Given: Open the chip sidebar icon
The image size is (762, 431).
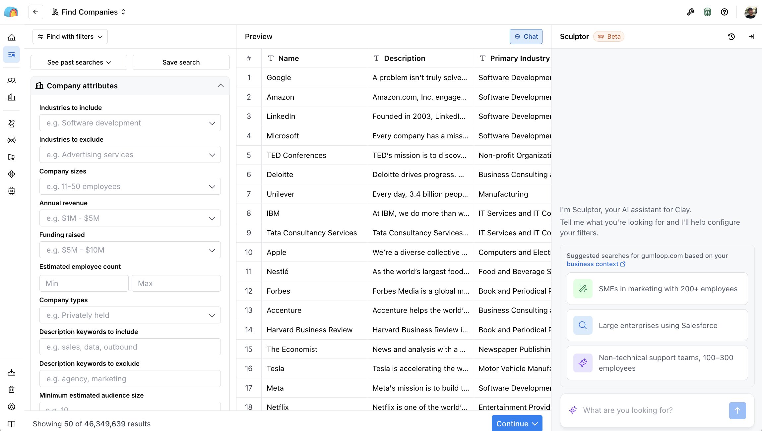Looking at the screenshot, I should (x=12, y=191).
